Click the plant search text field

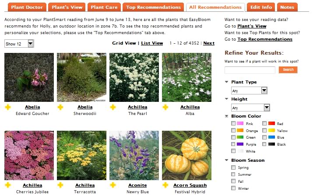pyautogui.click(x=250, y=70)
